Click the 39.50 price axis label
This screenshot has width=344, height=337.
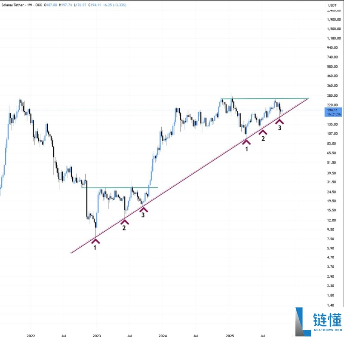(x=332, y=173)
